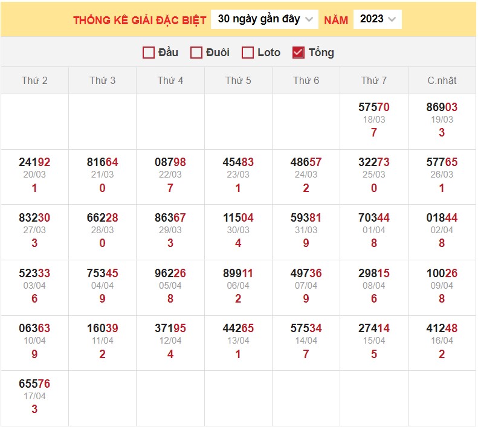
Task: Select result 49736 dated 07/04
Action: [306, 274]
